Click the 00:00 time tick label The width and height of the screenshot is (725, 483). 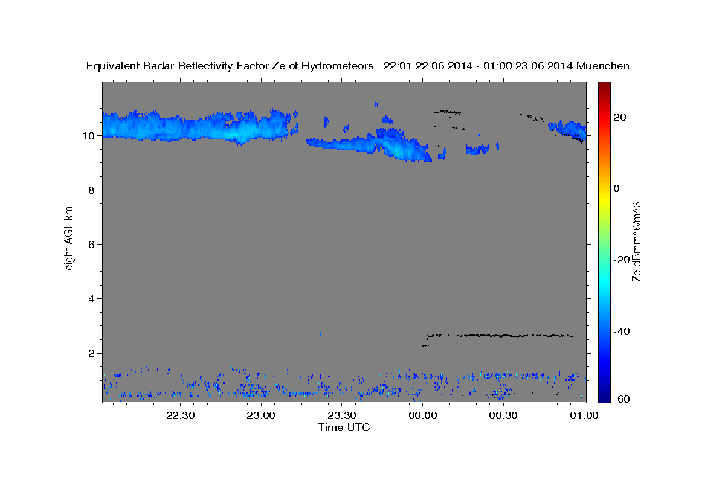tap(423, 415)
